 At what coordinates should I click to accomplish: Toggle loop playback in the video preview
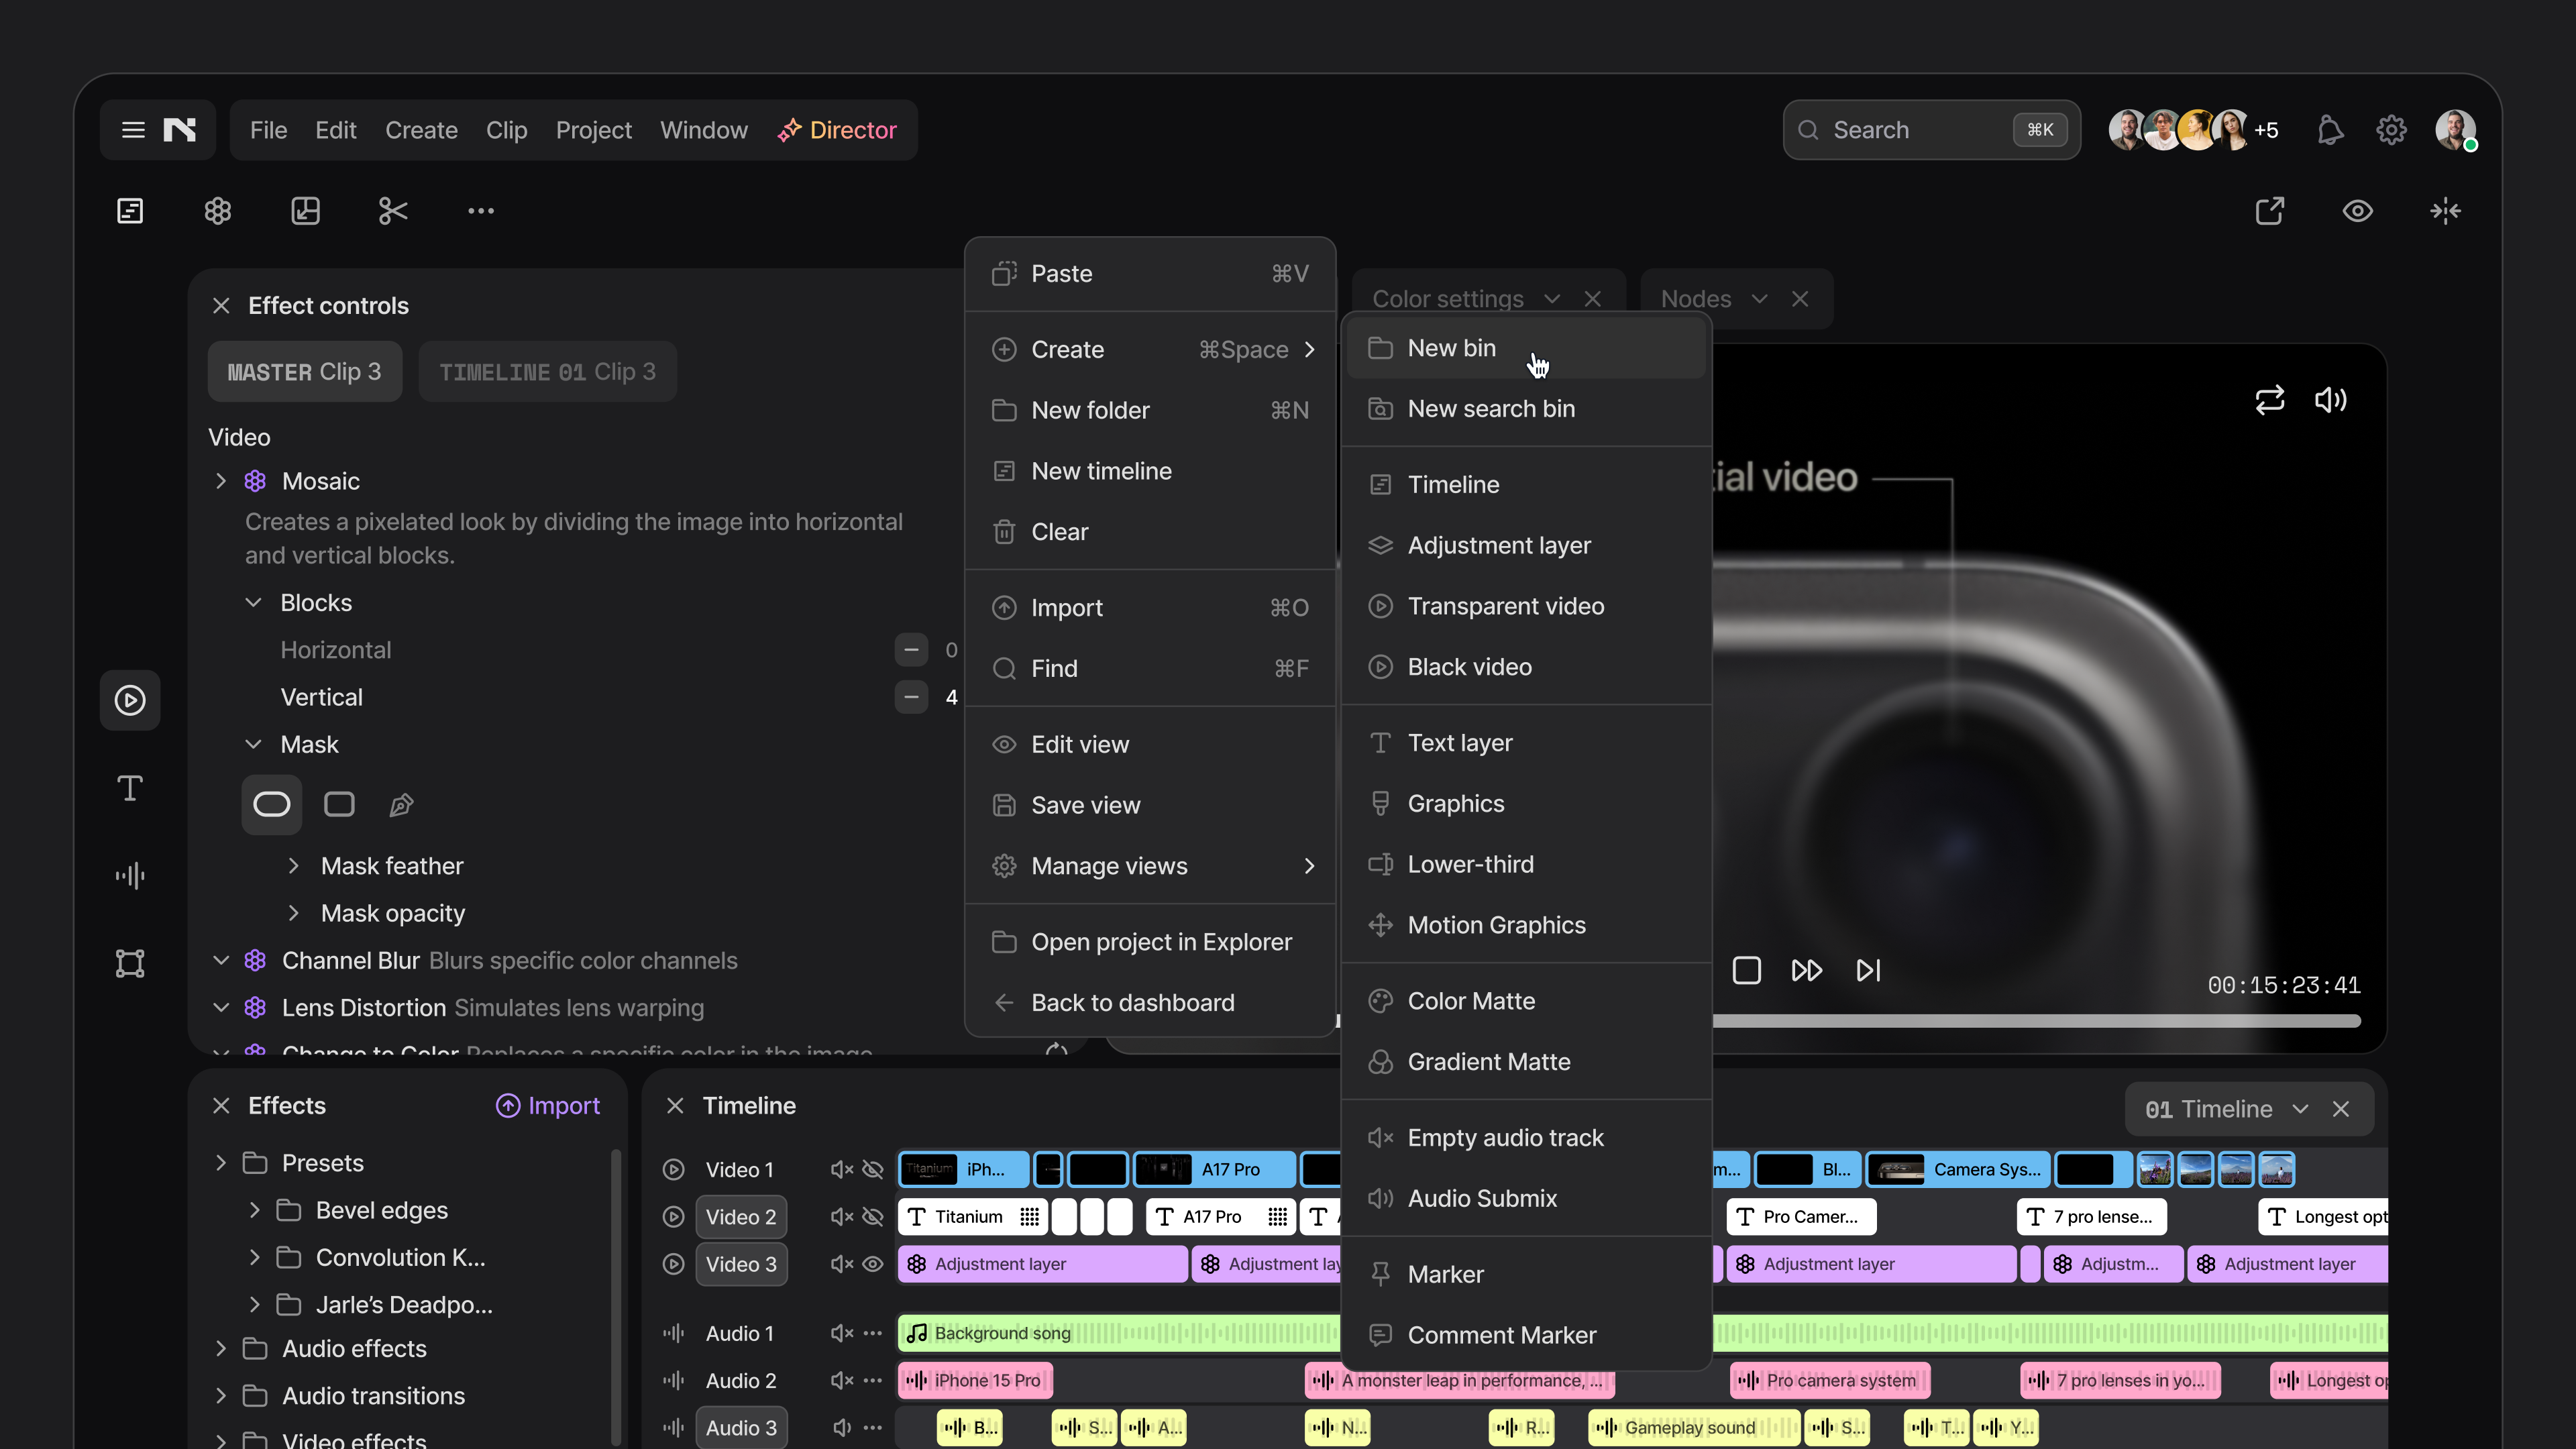click(2270, 400)
